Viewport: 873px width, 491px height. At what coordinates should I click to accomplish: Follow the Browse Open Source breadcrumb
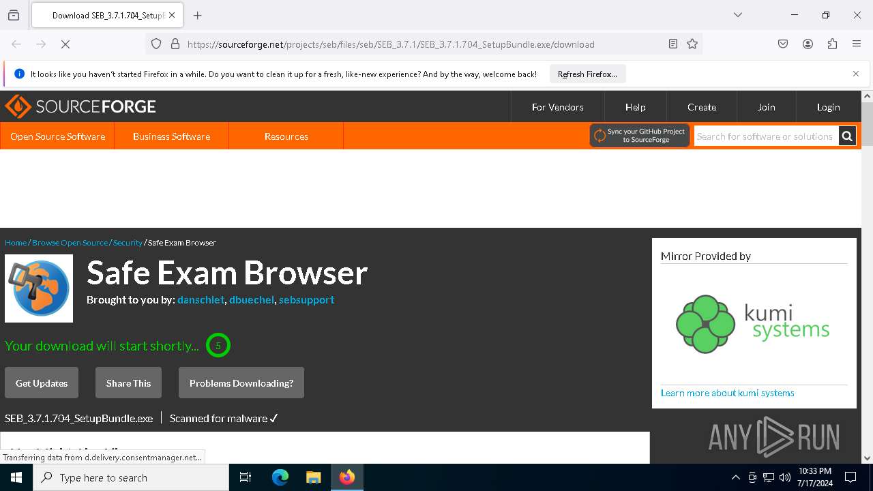70,243
